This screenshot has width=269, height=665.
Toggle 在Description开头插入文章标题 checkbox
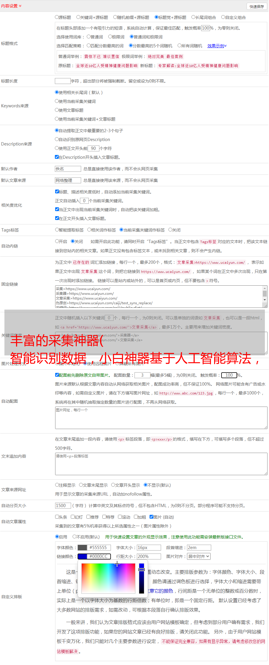(x=57, y=157)
